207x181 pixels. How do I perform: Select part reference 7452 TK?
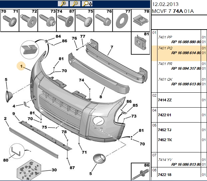[165, 140]
